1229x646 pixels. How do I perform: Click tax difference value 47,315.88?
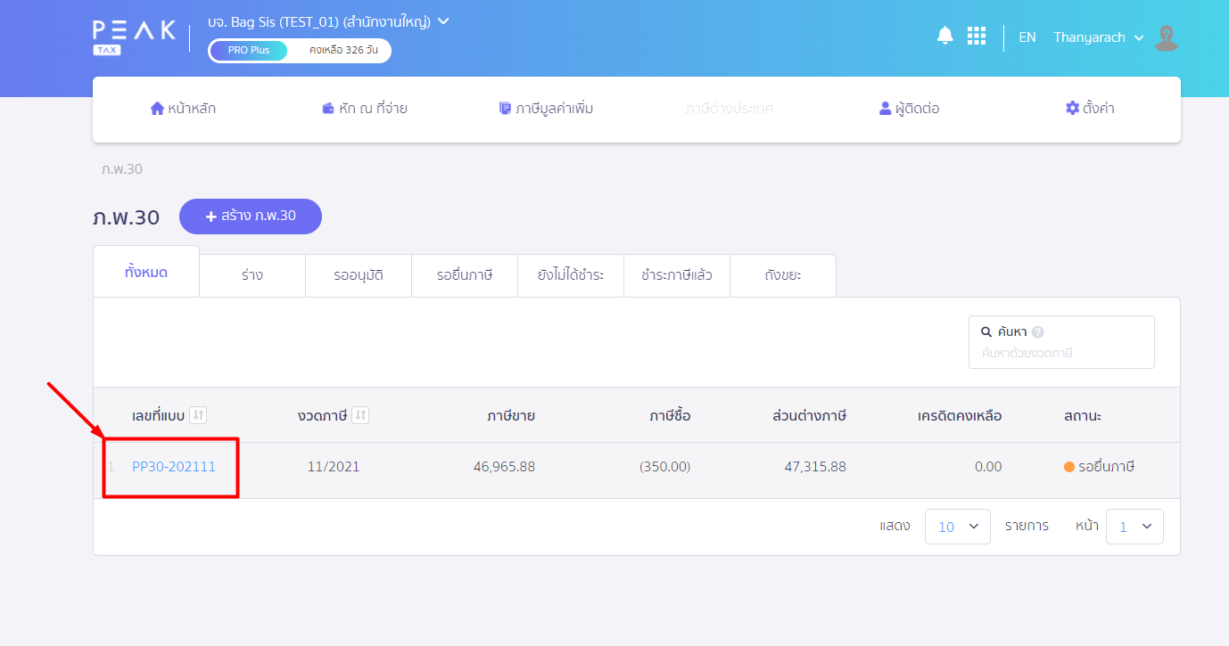[x=815, y=466]
